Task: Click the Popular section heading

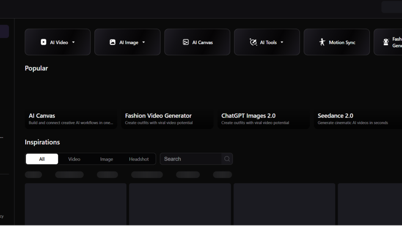Action: click(x=36, y=68)
